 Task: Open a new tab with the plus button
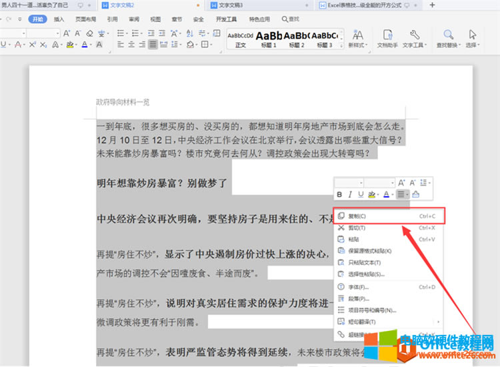click(x=432, y=5)
